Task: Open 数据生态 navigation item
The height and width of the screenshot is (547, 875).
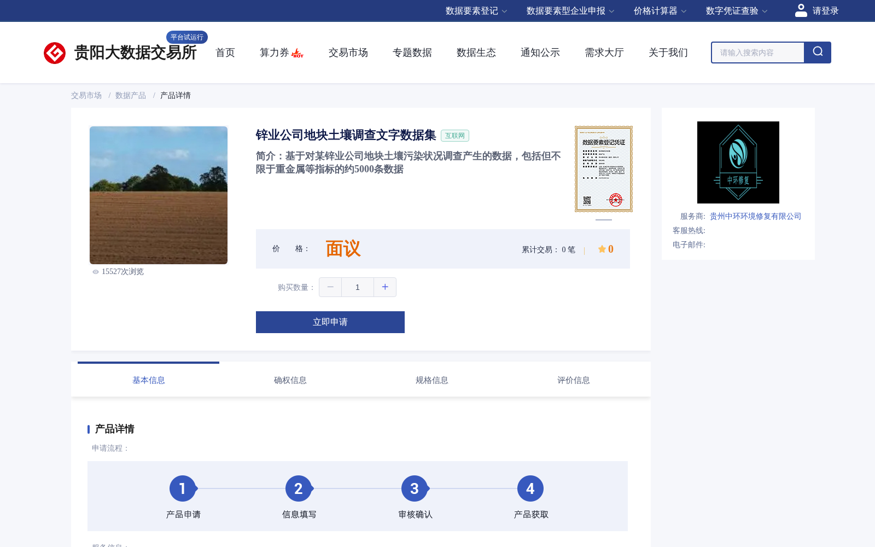Action: (x=476, y=53)
